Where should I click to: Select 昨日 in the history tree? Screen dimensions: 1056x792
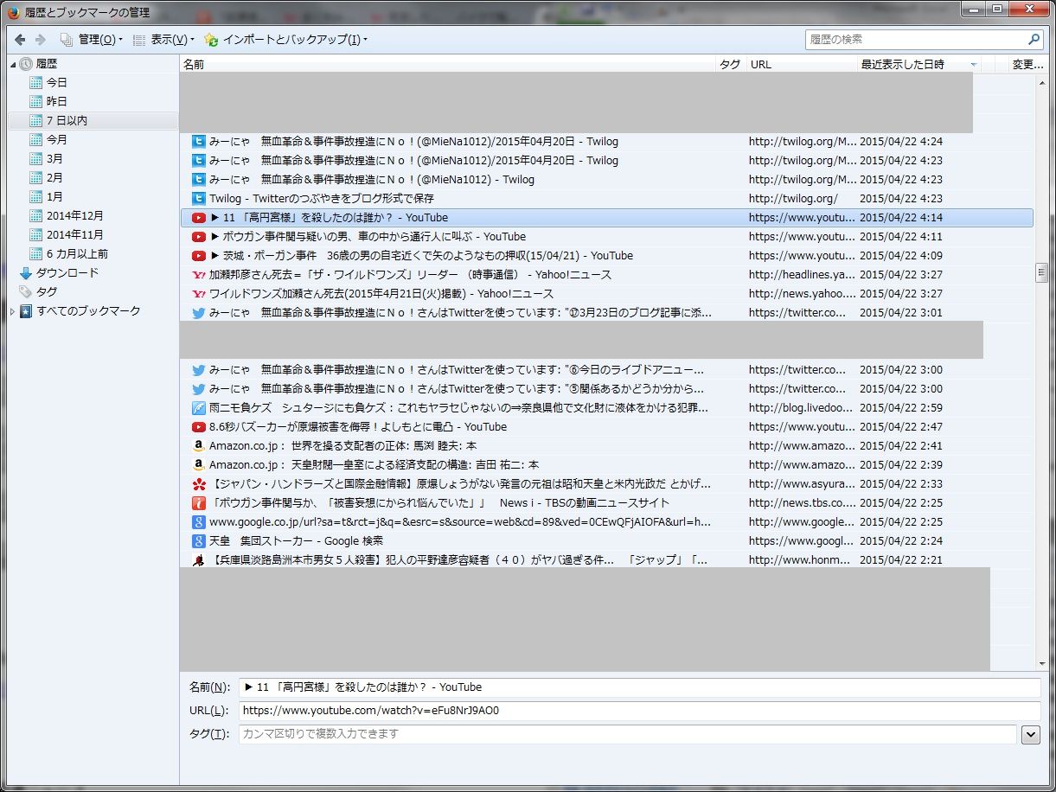[x=56, y=102]
